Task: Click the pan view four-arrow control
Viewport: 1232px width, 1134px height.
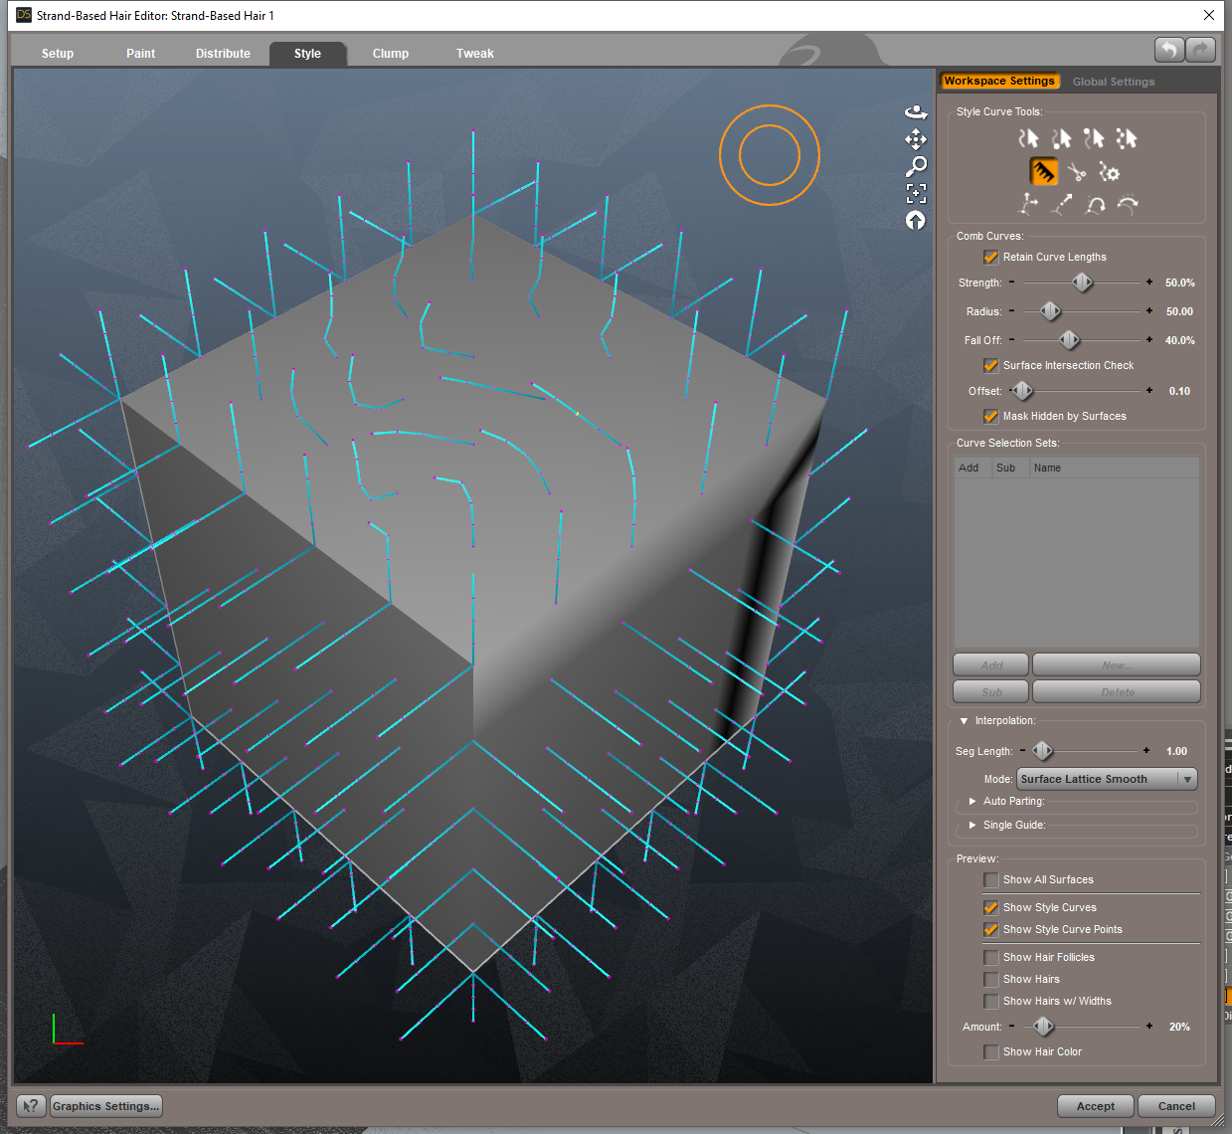Action: (916, 139)
